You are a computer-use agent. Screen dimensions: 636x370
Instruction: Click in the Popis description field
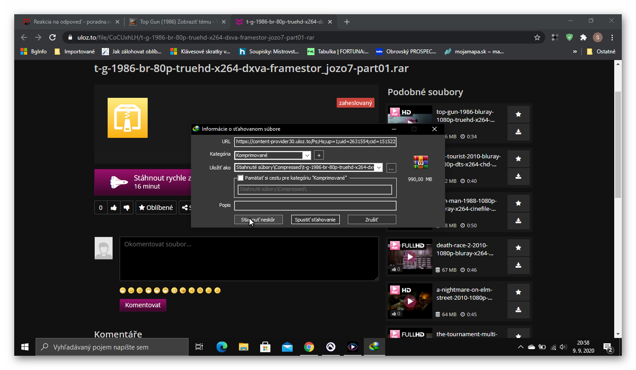click(x=315, y=205)
